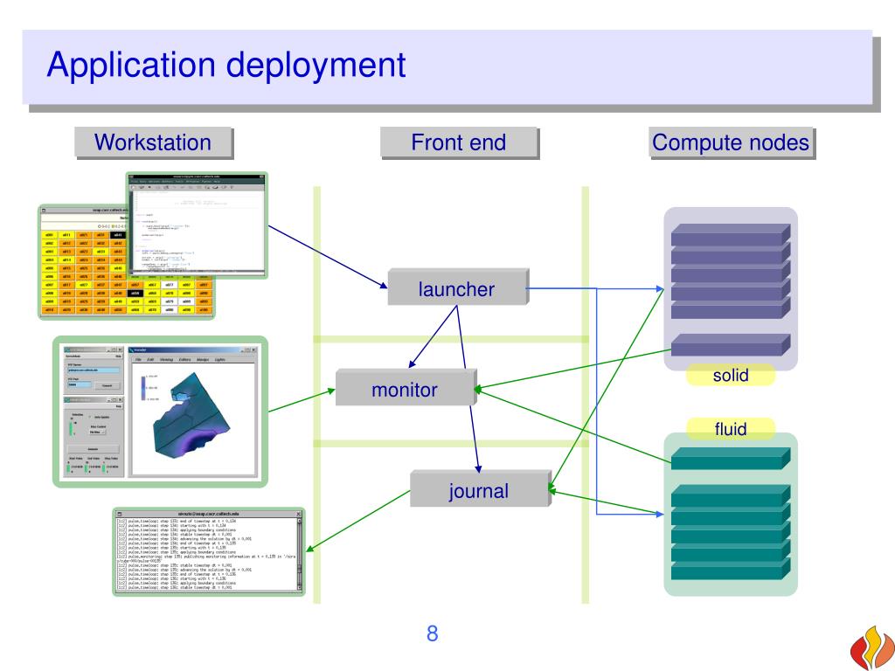Open the Viewing menu in the viewer window

pos(167,359)
